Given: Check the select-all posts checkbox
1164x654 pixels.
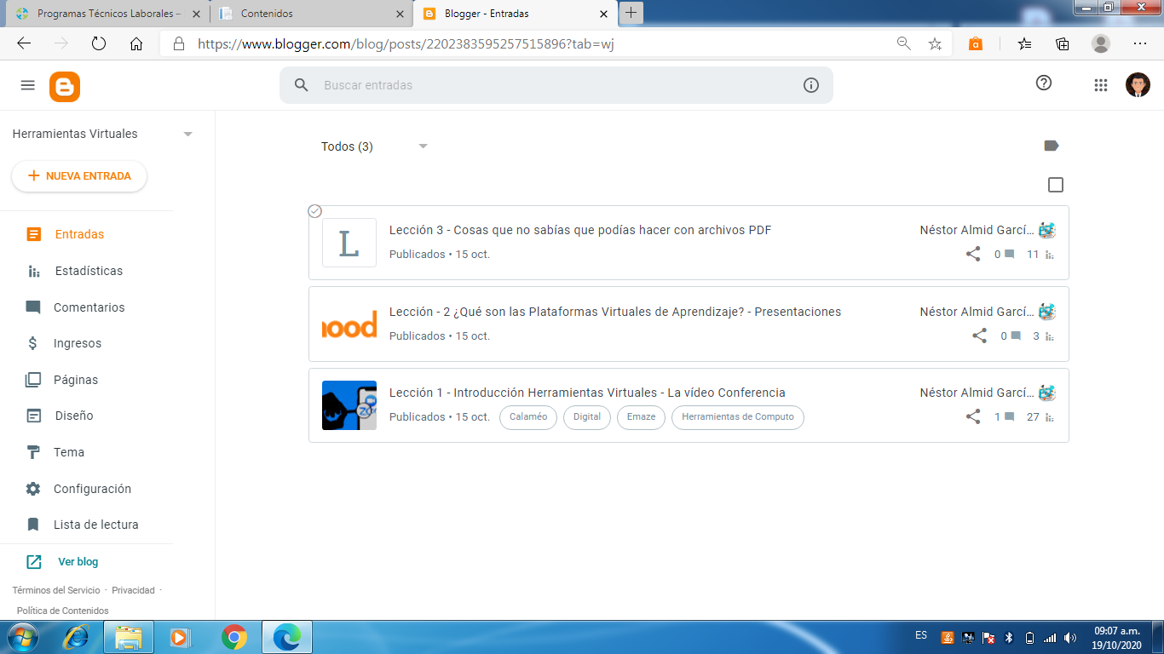Looking at the screenshot, I should [1056, 185].
